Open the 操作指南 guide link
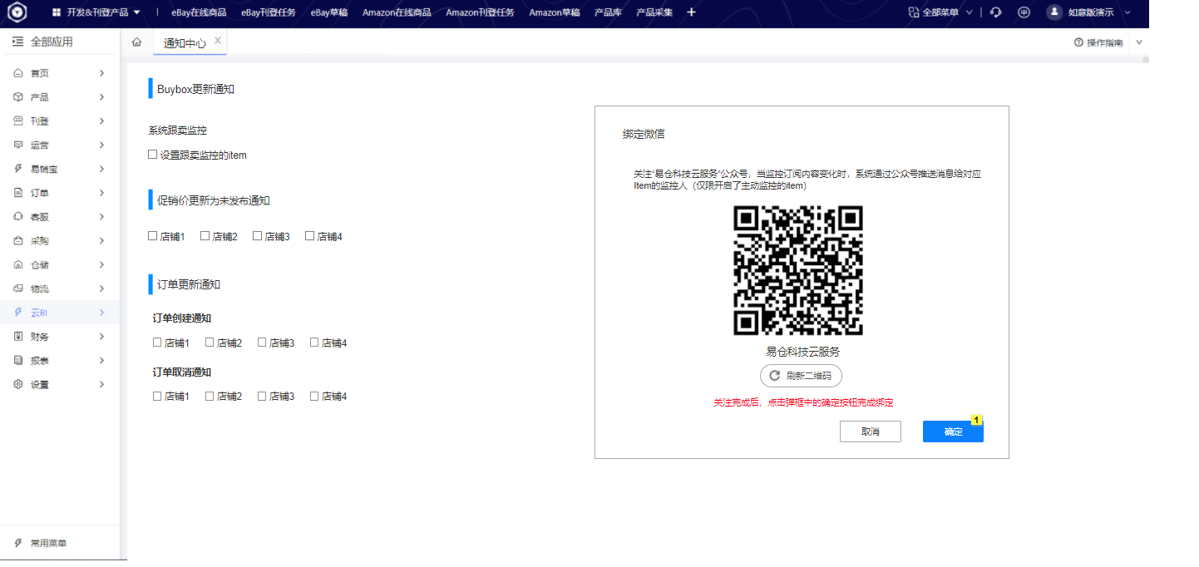The image size is (1199, 567). (1105, 42)
